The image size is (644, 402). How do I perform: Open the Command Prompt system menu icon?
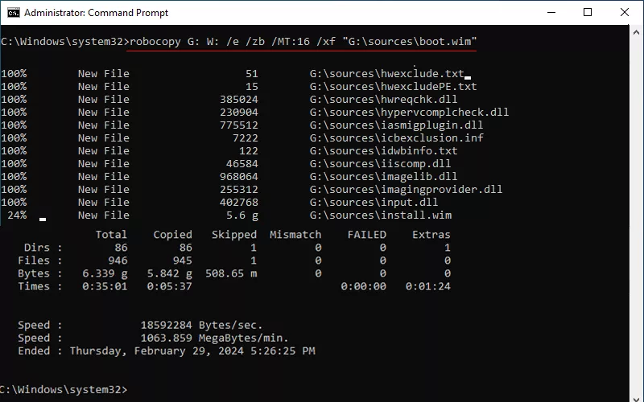(x=13, y=13)
